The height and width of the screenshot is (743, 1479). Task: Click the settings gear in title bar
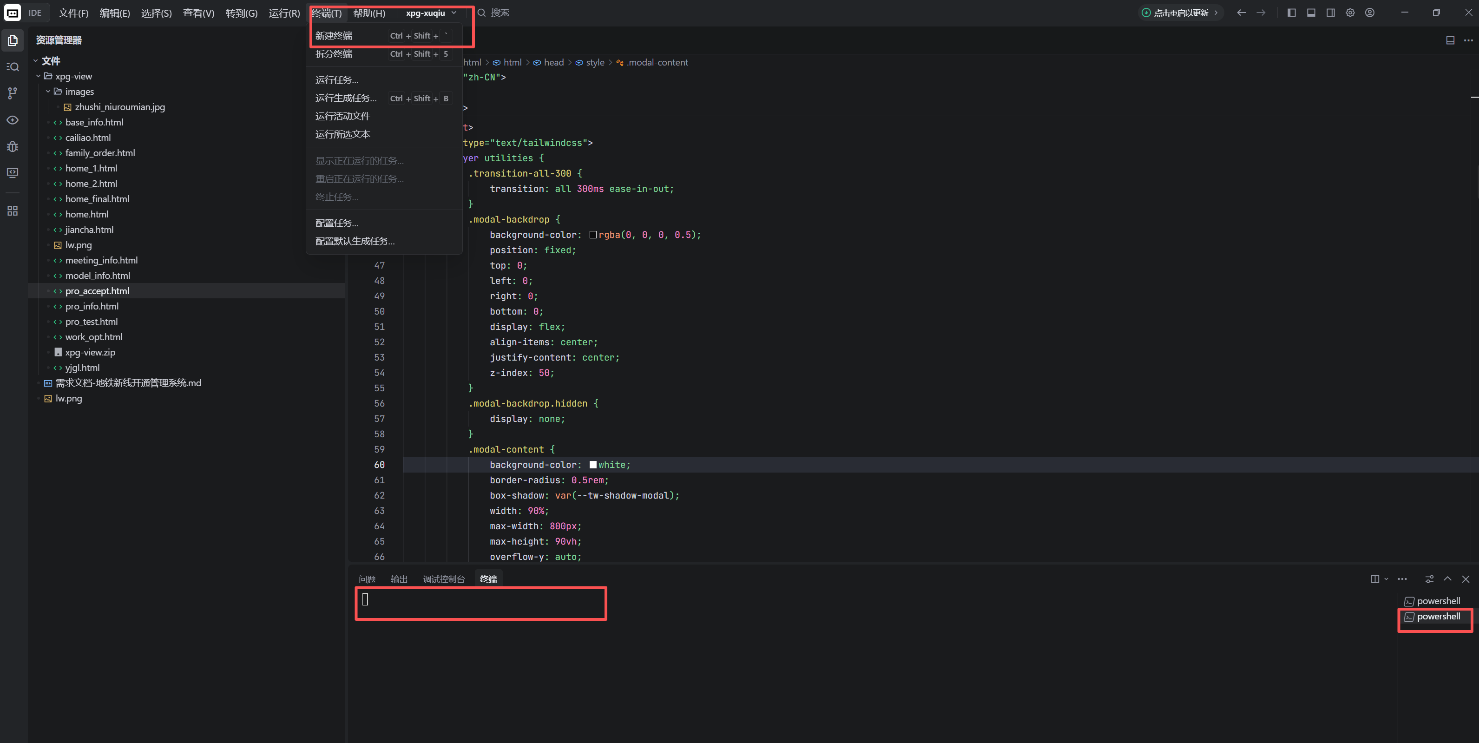point(1350,13)
